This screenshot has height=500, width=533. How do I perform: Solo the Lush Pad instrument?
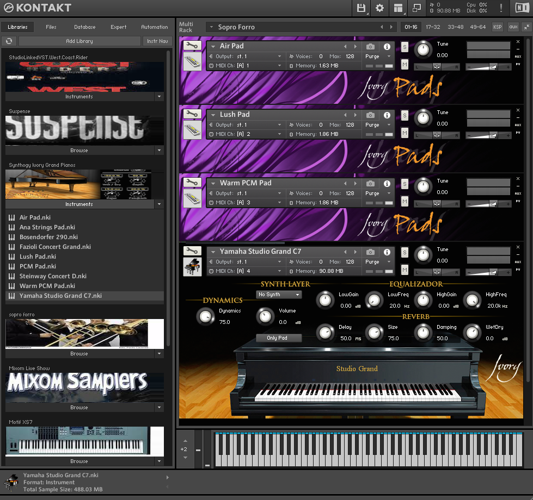coord(405,115)
